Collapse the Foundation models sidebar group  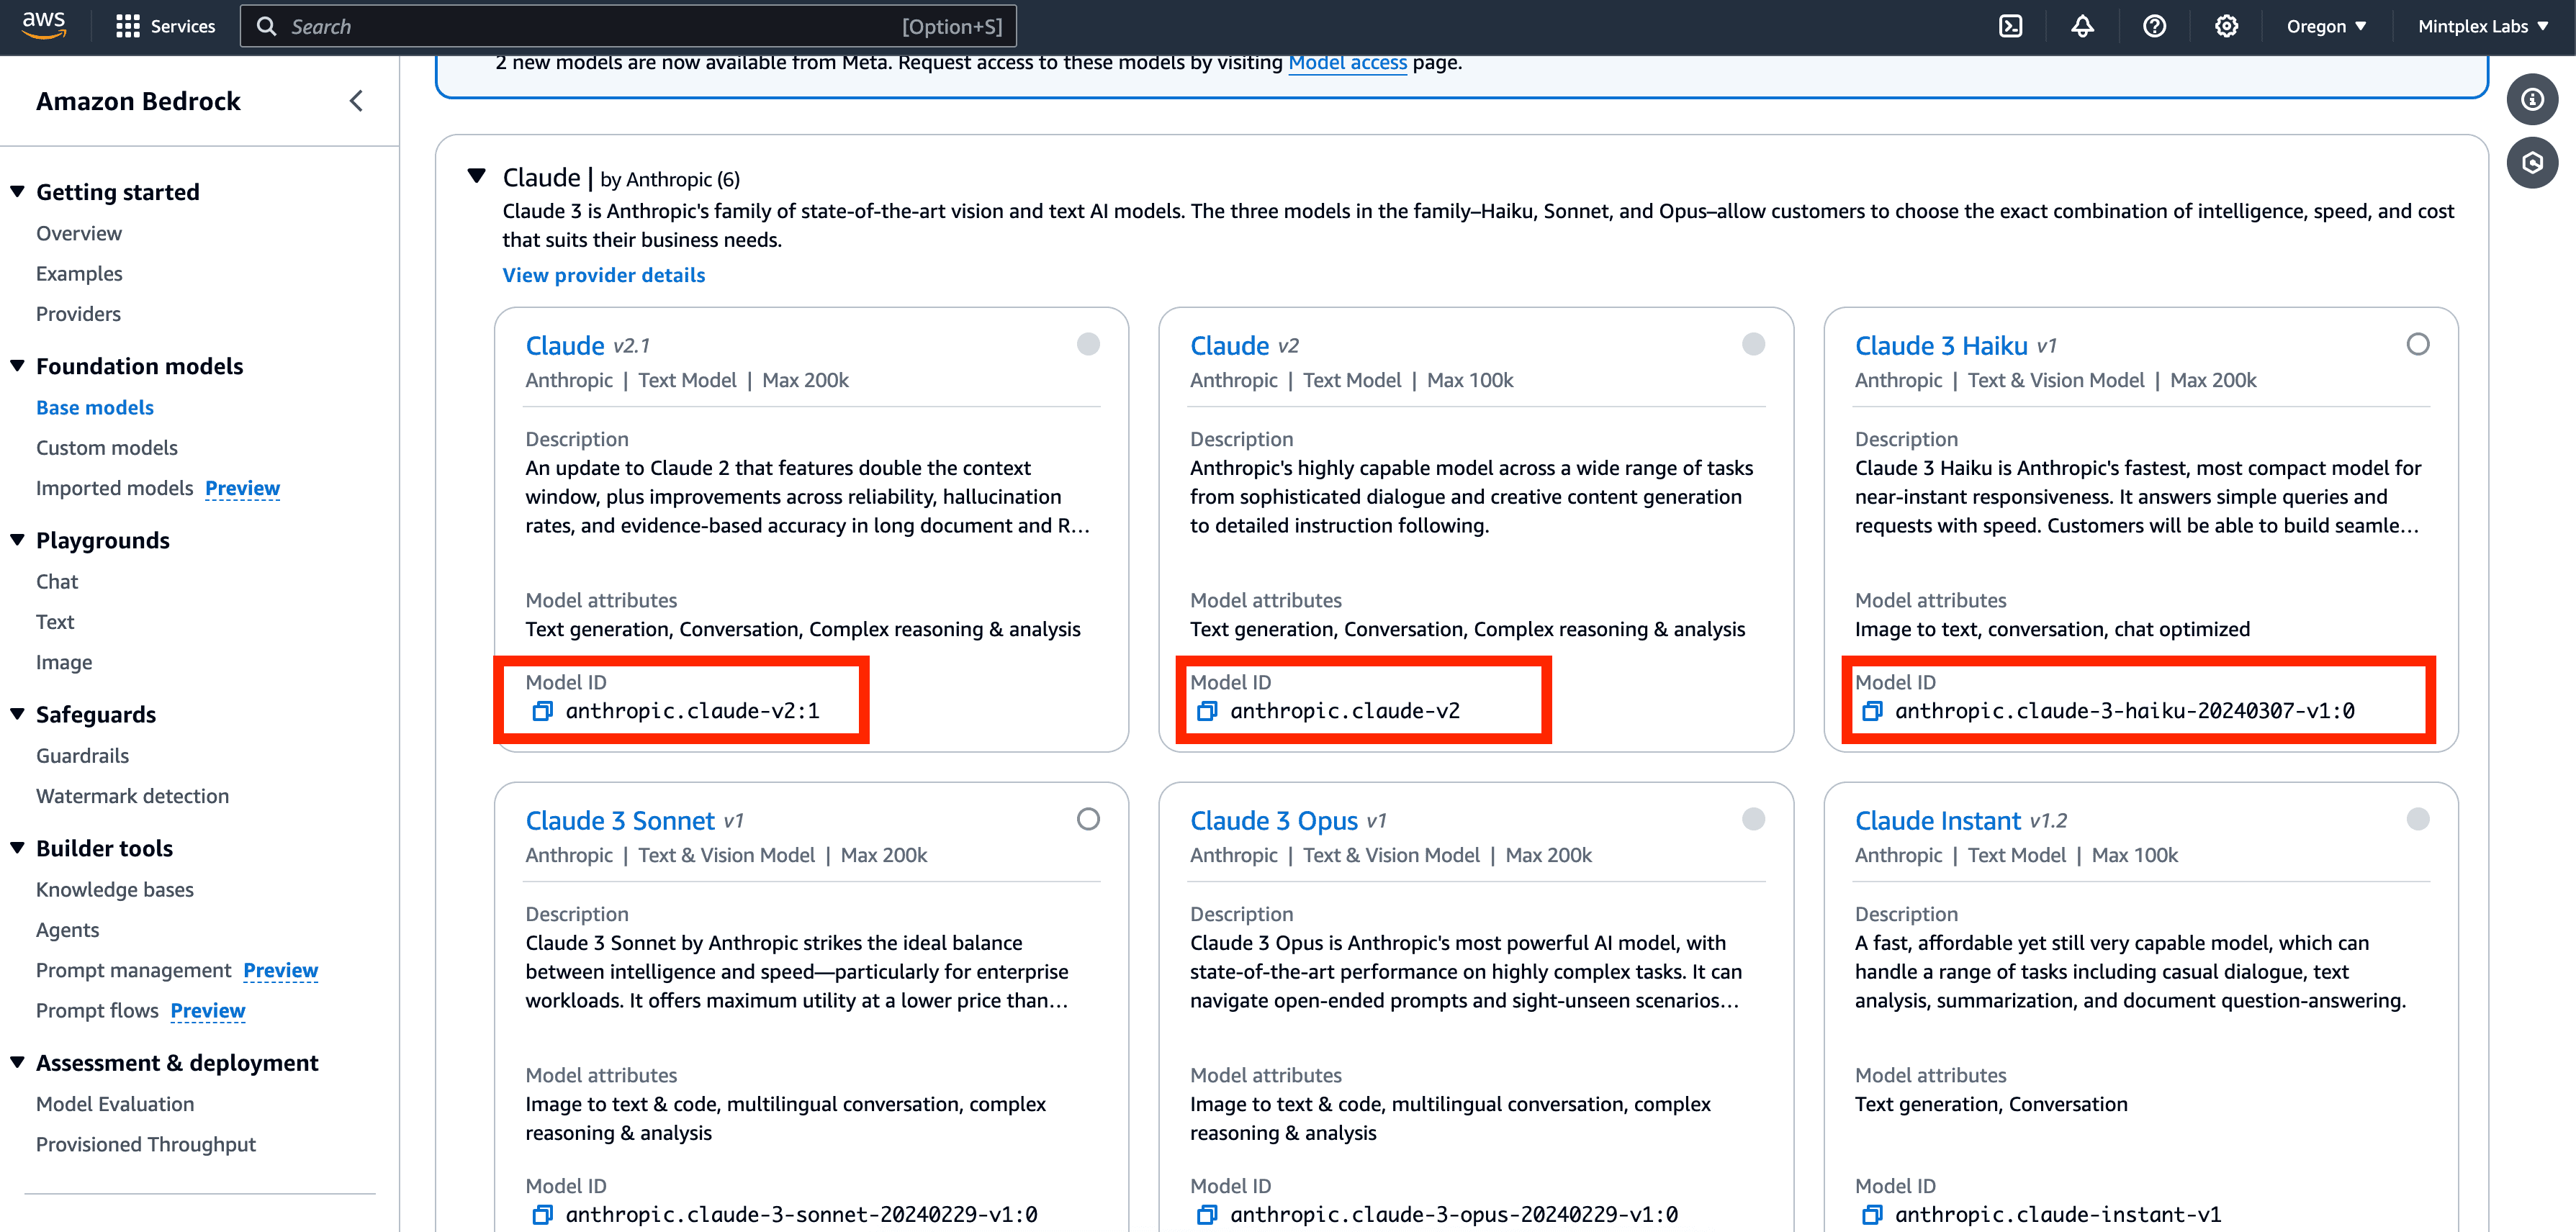tap(18, 366)
